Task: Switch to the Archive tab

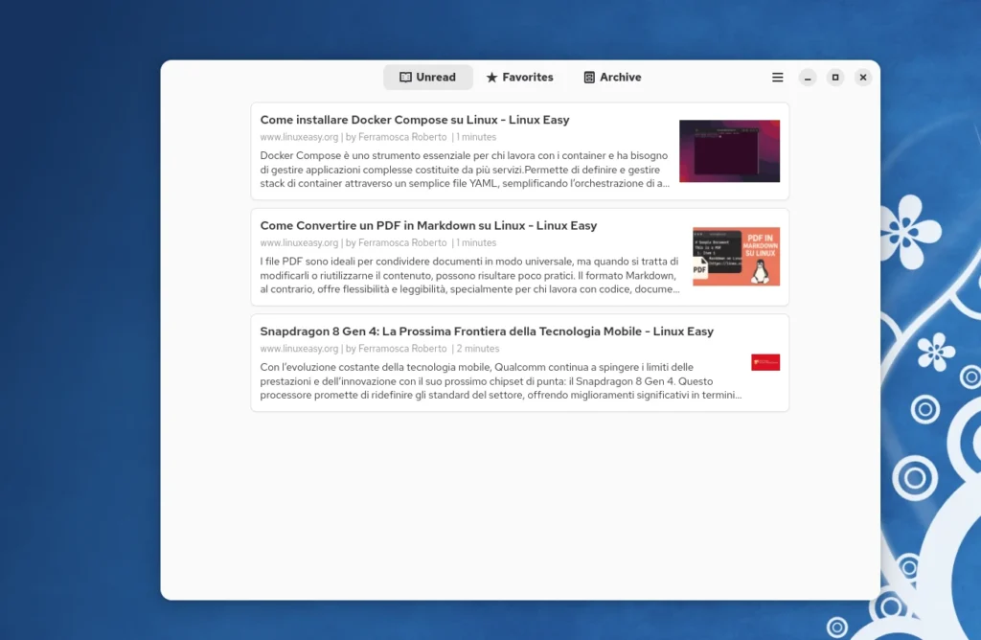Action: [x=620, y=78]
